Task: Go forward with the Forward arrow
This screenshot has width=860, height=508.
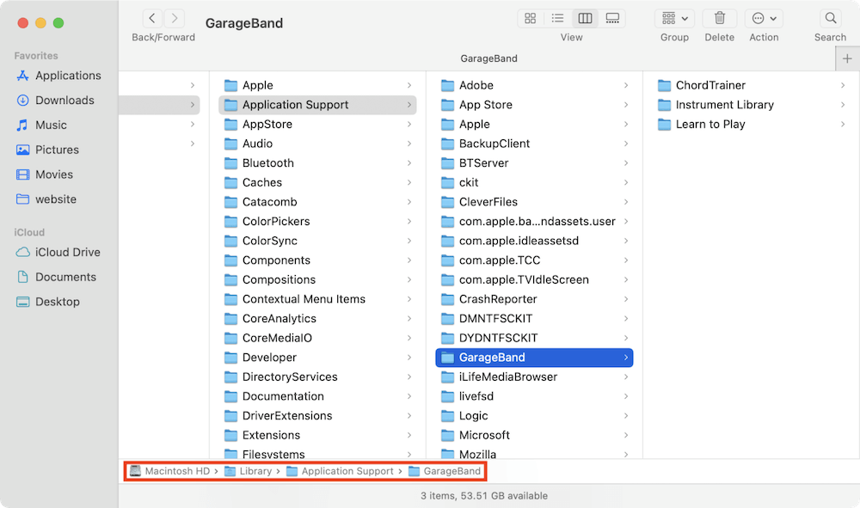Action: tap(175, 18)
